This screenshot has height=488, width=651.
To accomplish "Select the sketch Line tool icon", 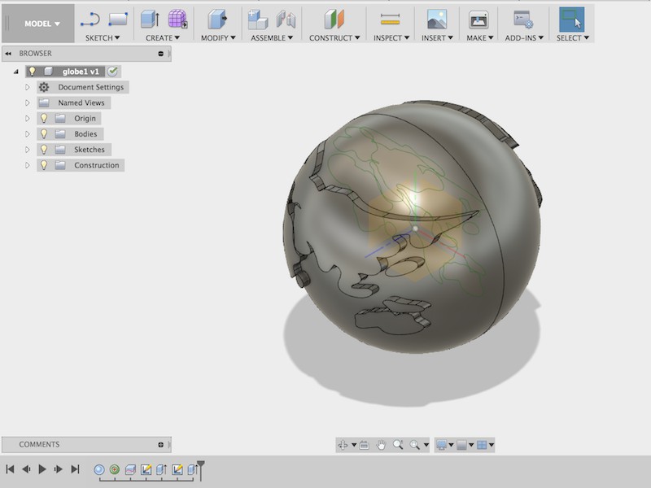I will click(90, 20).
